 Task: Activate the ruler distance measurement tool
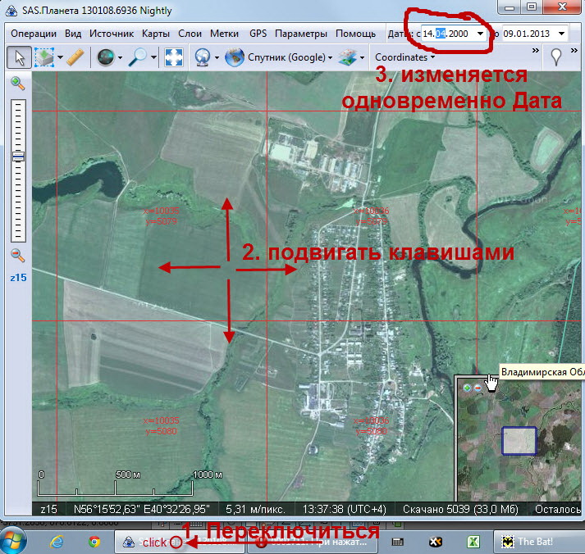coord(75,57)
